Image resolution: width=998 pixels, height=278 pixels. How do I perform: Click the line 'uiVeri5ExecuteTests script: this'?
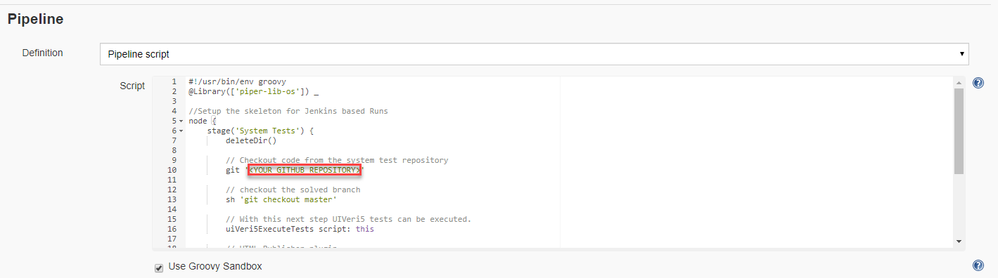click(300, 229)
